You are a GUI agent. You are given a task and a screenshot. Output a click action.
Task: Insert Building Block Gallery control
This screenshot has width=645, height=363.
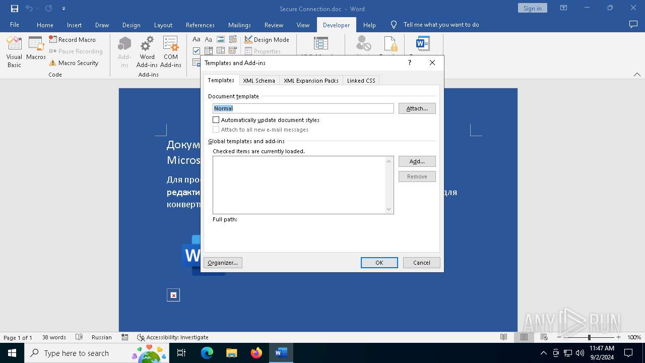coord(232,39)
